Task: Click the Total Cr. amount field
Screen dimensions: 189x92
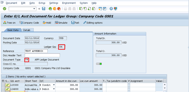Action: 109,55
